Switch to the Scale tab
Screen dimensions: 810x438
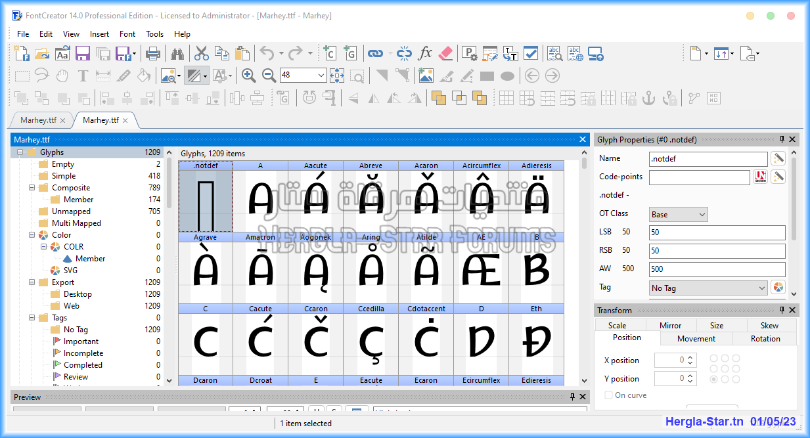(x=618, y=325)
